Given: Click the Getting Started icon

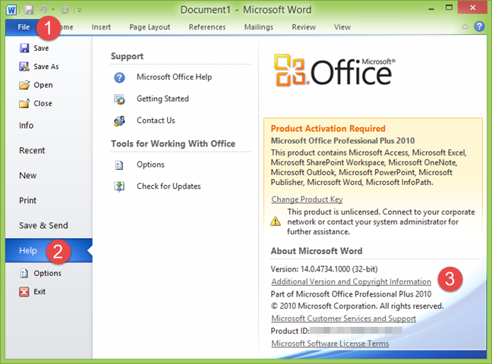Looking at the screenshot, I should pyautogui.click(x=119, y=99).
